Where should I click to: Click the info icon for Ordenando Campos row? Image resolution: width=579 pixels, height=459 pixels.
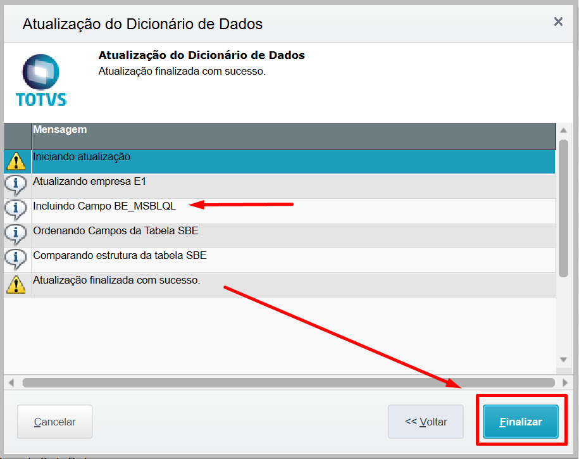(x=16, y=235)
